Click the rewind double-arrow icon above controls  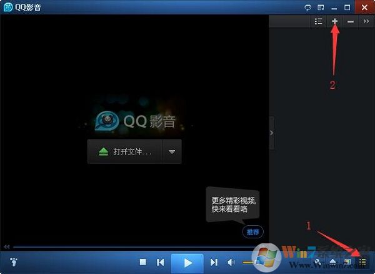click(x=6, y=246)
